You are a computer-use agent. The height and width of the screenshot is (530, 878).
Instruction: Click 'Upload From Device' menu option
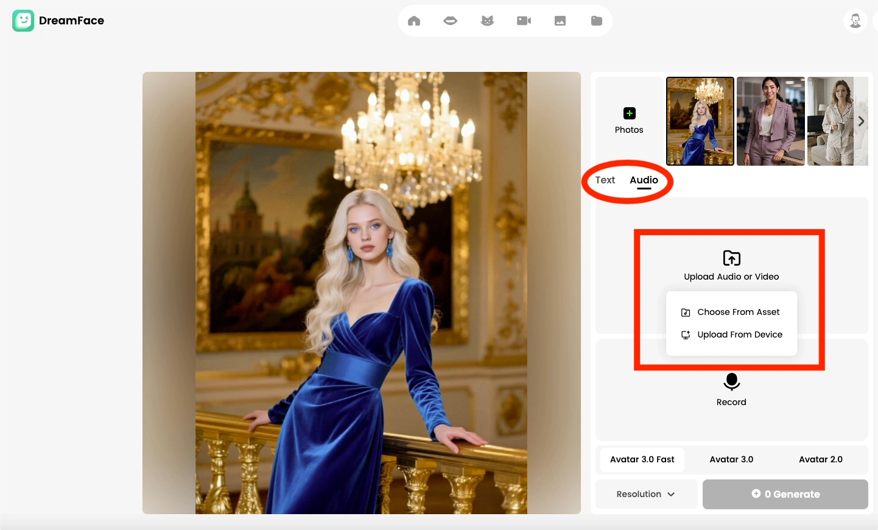[739, 334]
